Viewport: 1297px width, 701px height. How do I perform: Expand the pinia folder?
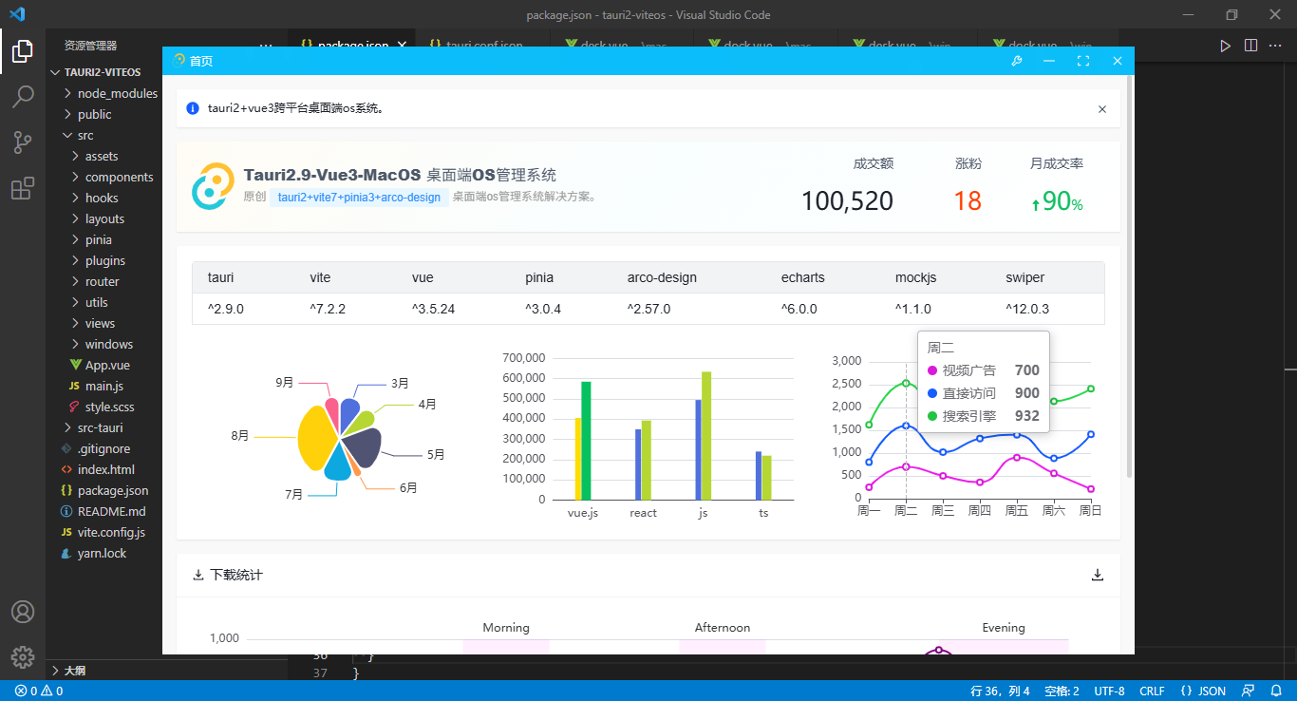[75, 239]
